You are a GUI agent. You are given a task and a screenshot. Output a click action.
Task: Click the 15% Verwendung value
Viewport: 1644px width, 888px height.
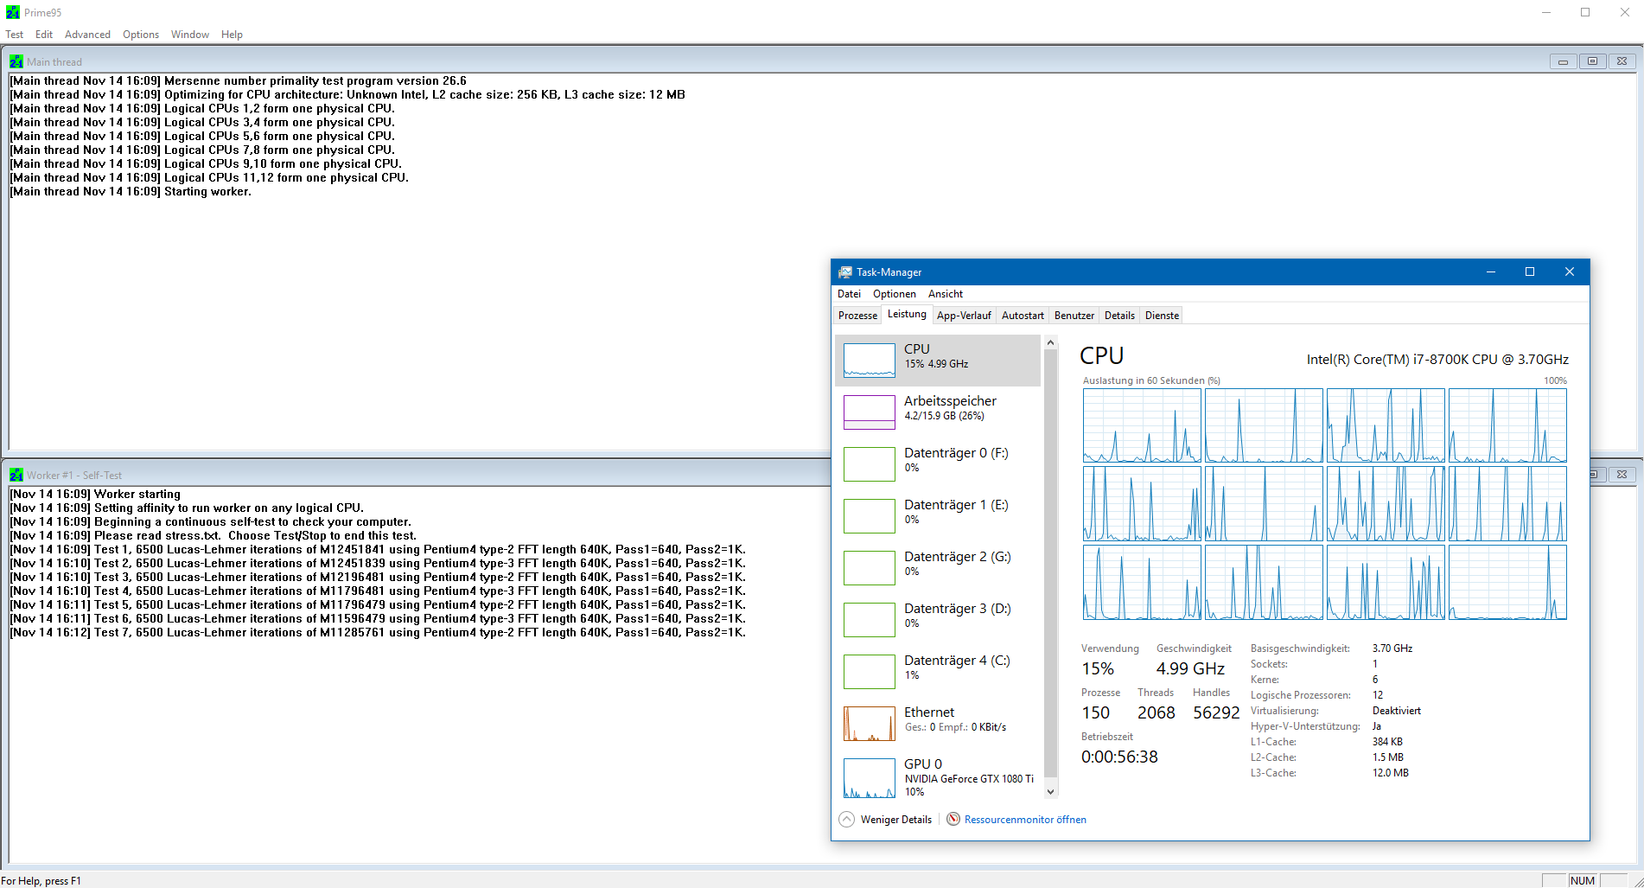pyautogui.click(x=1098, y=668)
